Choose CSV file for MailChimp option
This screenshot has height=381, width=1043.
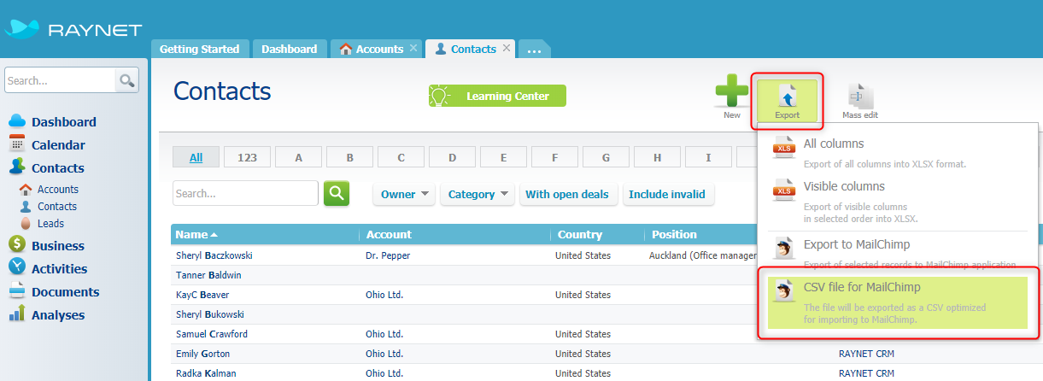(898, 302)
